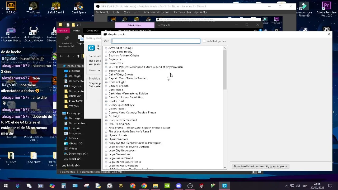Click the scroll down arrow of the list

tap(225, 168)
